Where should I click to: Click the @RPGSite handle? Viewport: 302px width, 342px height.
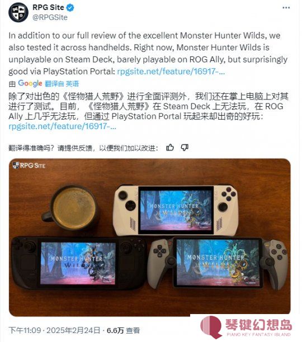(50, 17)
